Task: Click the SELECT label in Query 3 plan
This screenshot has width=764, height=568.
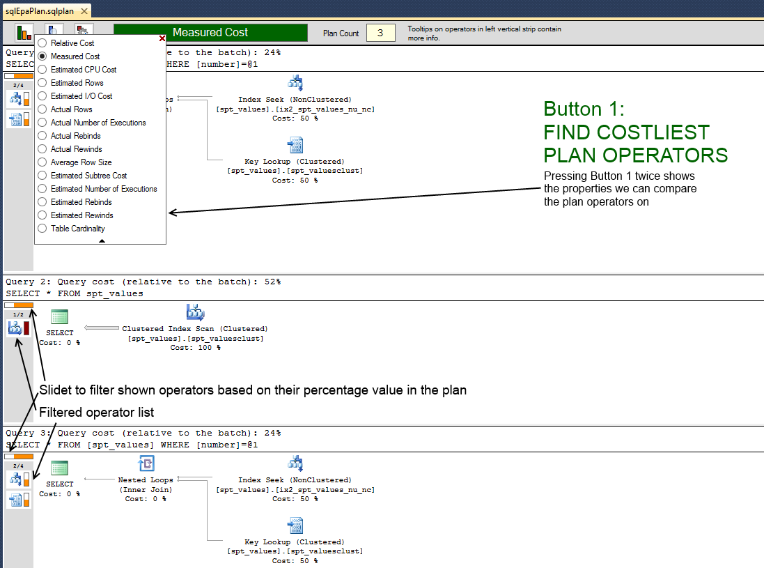Action: (60, 484)
